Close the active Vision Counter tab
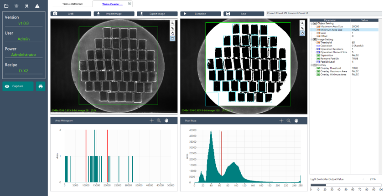The width and height of the screenshot is (384, 196). 130,3
